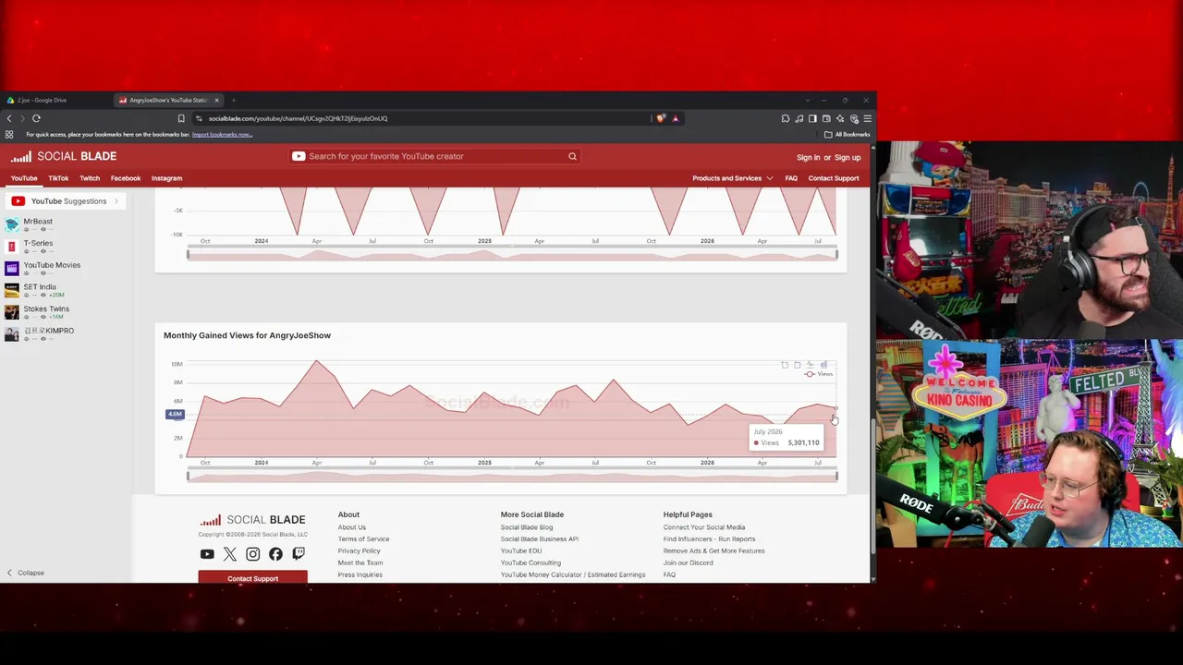Click the Sign up link

(848, 157)
